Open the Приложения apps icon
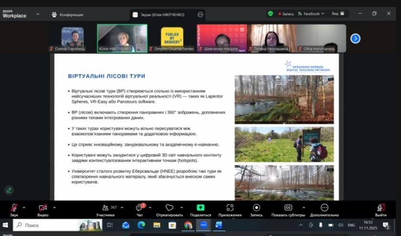This screenshot has width=401, height=236. tap(230, 208)
